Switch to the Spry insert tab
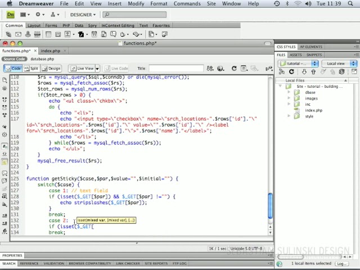The width and height of the screenshot is (360, 270). click(92, 25)
